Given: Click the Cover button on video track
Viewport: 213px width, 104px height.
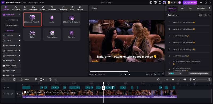Looking at the screenshot, I should [x=19, y=94].
